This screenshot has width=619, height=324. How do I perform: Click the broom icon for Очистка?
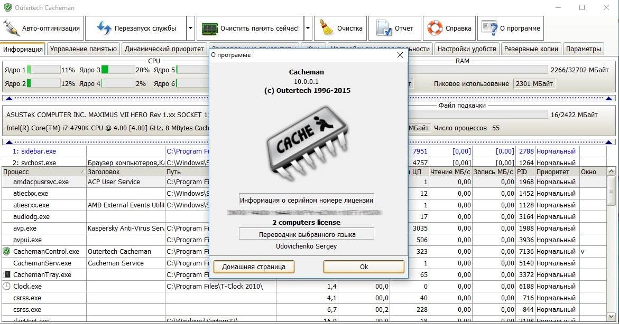click(326, 28)
